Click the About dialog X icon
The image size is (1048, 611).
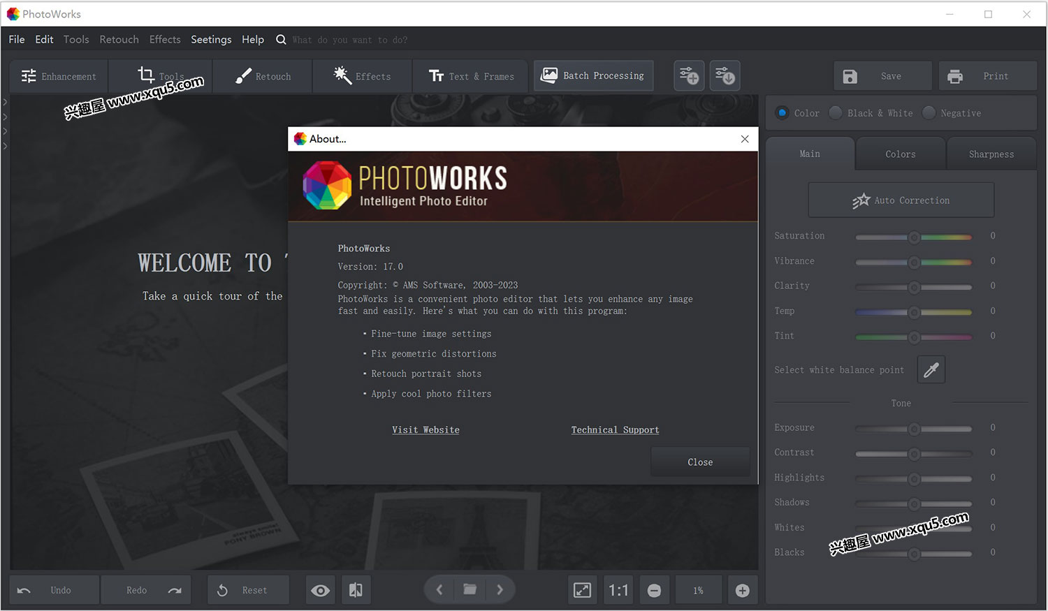pos(745,139)
